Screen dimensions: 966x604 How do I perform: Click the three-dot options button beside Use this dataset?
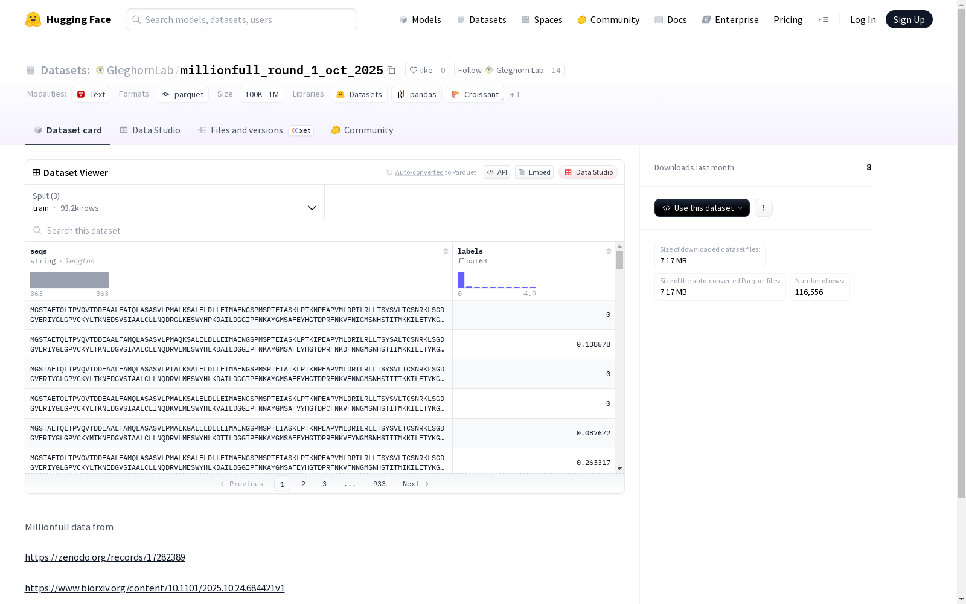(x=764, y=208)
